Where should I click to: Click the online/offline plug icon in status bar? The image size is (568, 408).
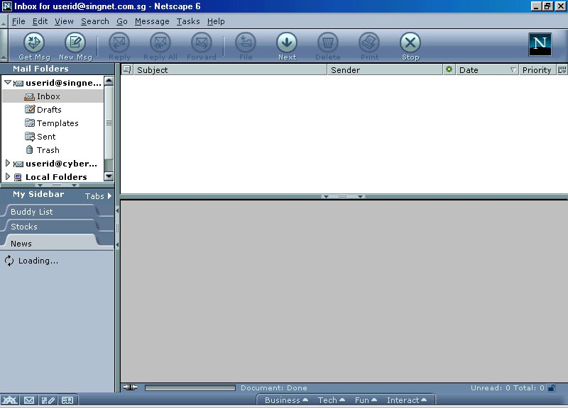(x=130, y=387)
